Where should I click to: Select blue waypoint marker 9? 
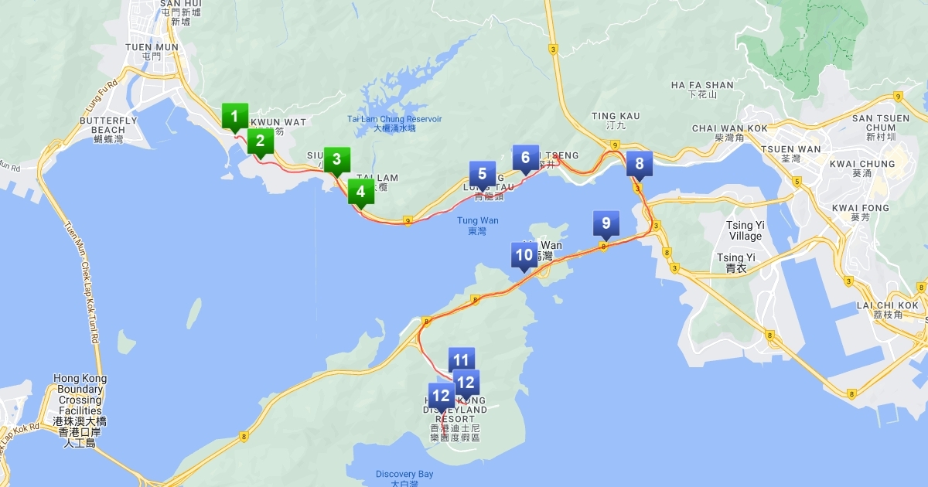pyautogui.click(x=606, y=224)
